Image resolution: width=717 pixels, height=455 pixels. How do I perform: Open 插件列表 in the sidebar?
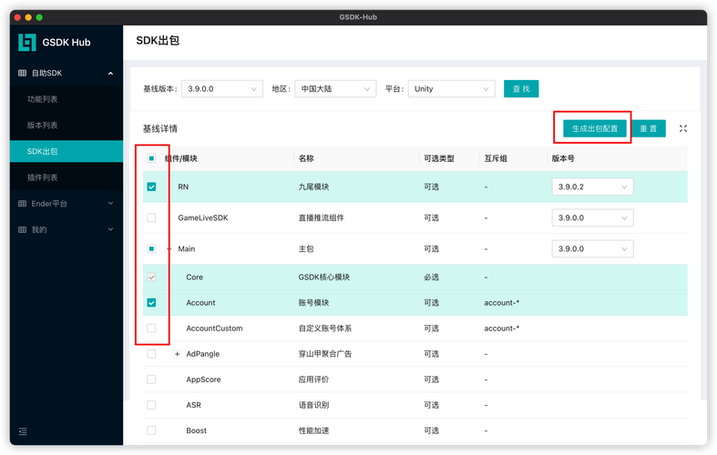[42, 177]
